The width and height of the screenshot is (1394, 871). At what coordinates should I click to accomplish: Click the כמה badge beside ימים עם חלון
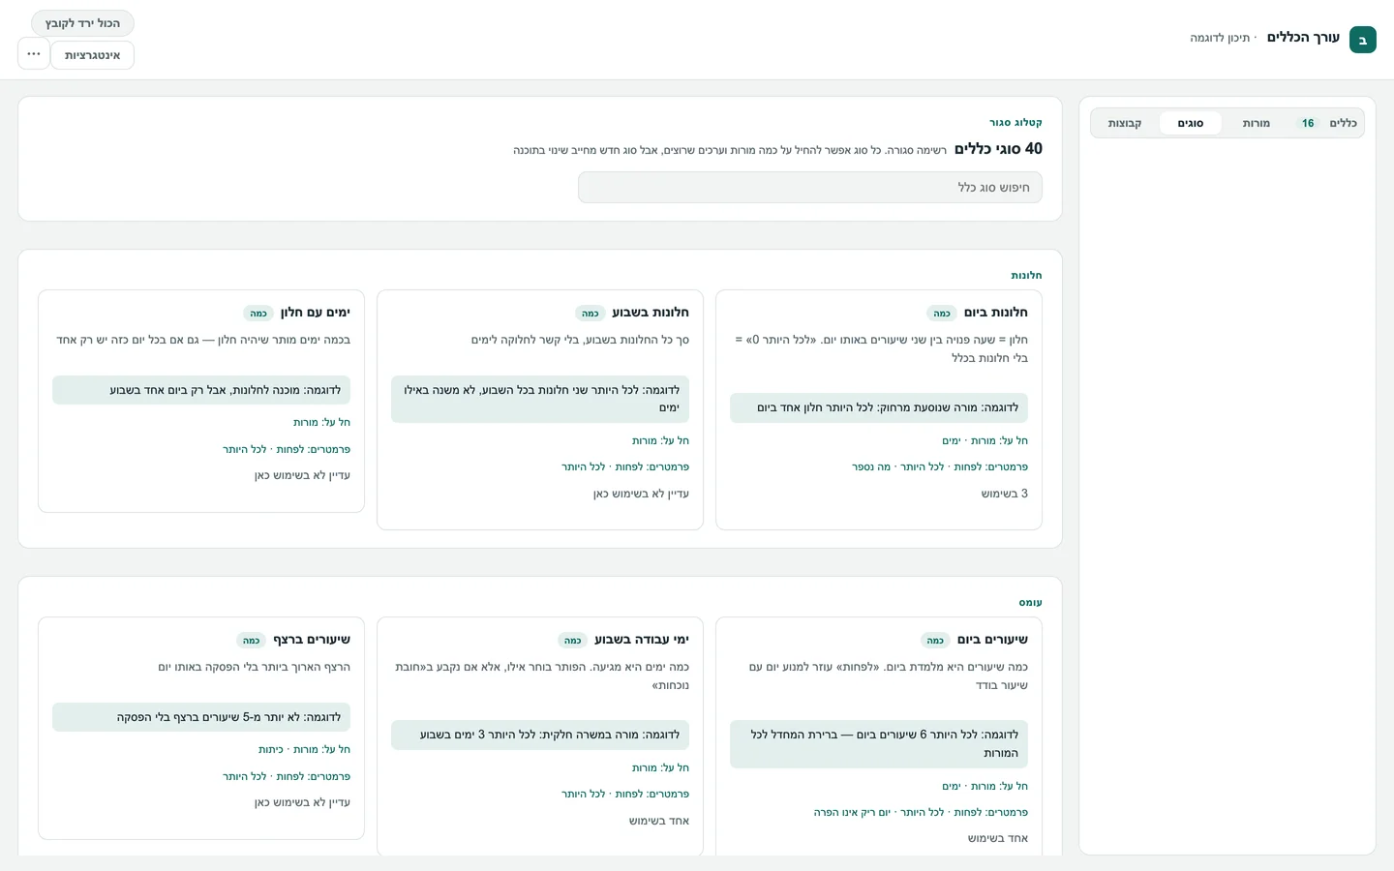point(258,314)
